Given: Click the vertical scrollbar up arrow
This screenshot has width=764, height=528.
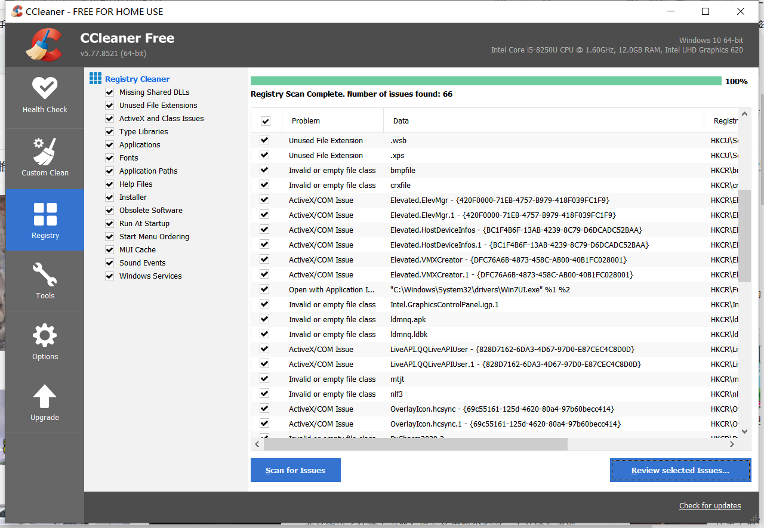Looking at the screenshot, I should pos(744,114).
